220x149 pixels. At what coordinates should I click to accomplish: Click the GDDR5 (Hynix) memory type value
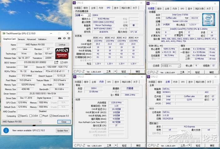28,85
